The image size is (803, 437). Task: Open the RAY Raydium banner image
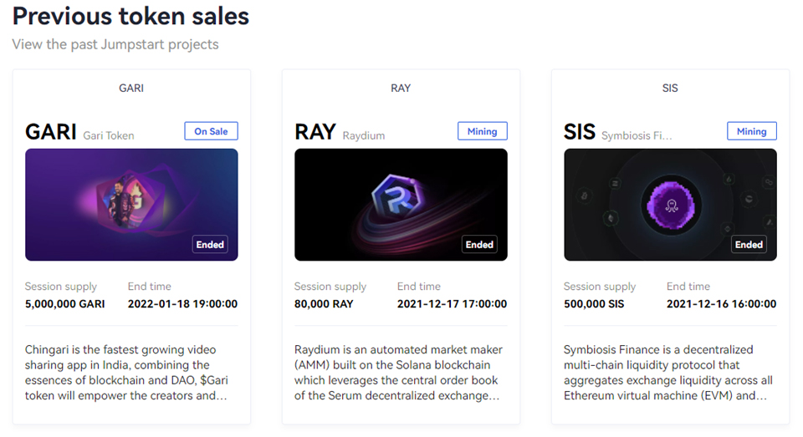[401, 205]
